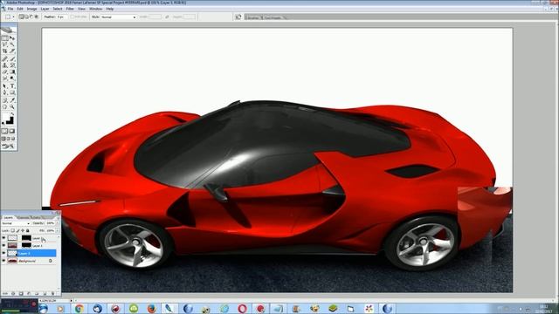Select the History Brush tool

(12, 65)
